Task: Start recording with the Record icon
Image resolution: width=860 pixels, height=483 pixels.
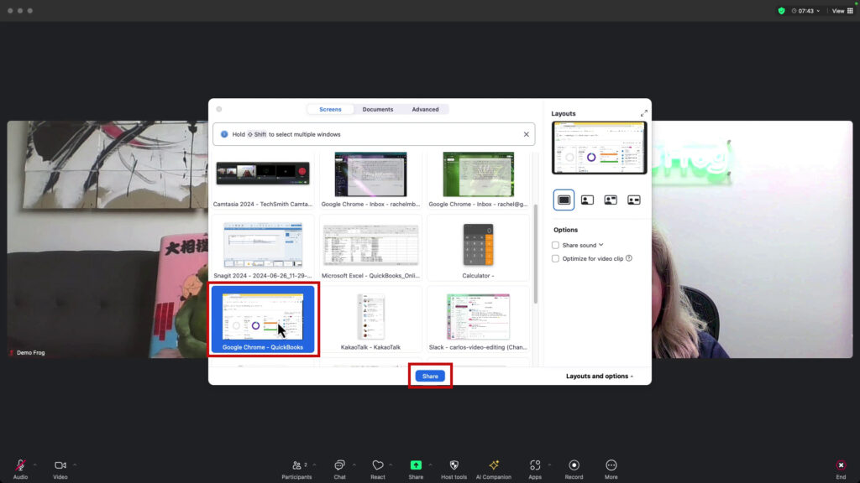Action: (574, 466)
